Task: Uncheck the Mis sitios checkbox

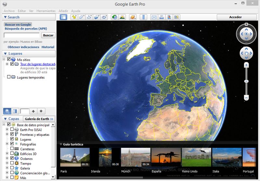Action: (9, 59)
